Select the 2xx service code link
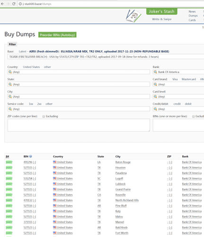 (x=39, y=104)
